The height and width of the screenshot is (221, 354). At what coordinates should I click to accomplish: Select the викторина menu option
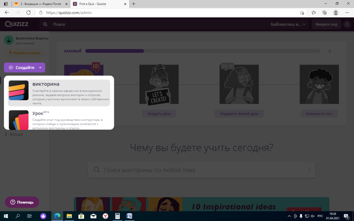tap(59, 93)
